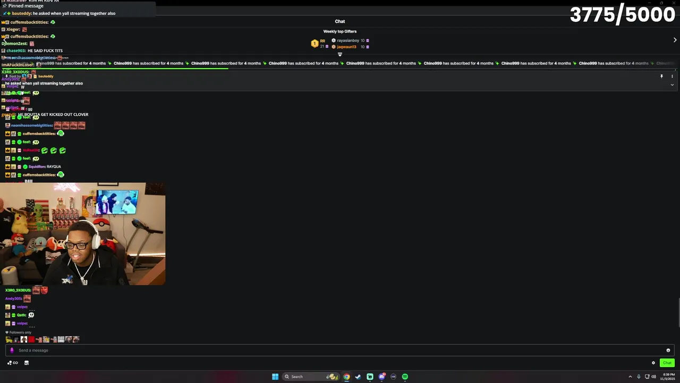Click top gifter RR name
Image resolution: width=680 pixels, height=383 pixels.
[322, 41]
